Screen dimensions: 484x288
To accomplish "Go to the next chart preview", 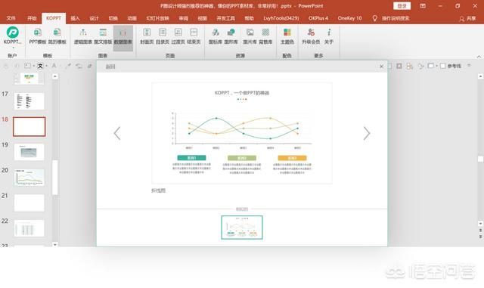I will pos(366,133).
